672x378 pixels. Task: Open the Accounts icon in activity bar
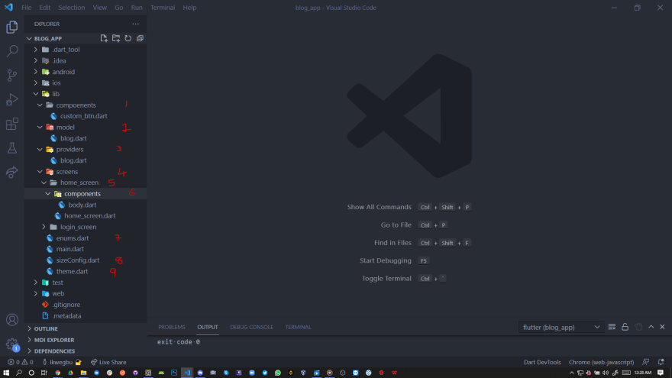(x=12, y=320)
